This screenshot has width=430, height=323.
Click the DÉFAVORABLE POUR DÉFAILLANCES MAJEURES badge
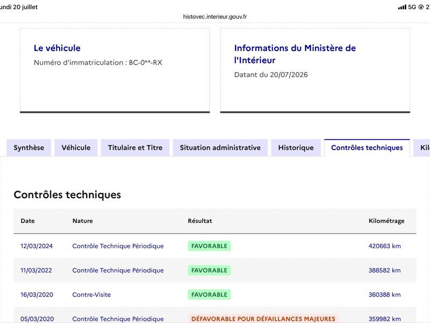(263, 319)
